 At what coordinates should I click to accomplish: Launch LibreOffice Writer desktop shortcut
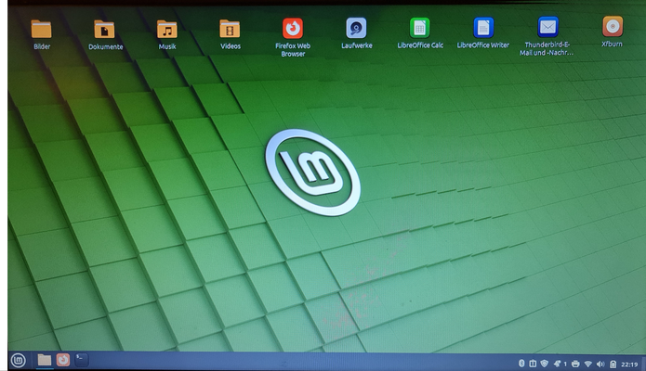pos(483,28)
